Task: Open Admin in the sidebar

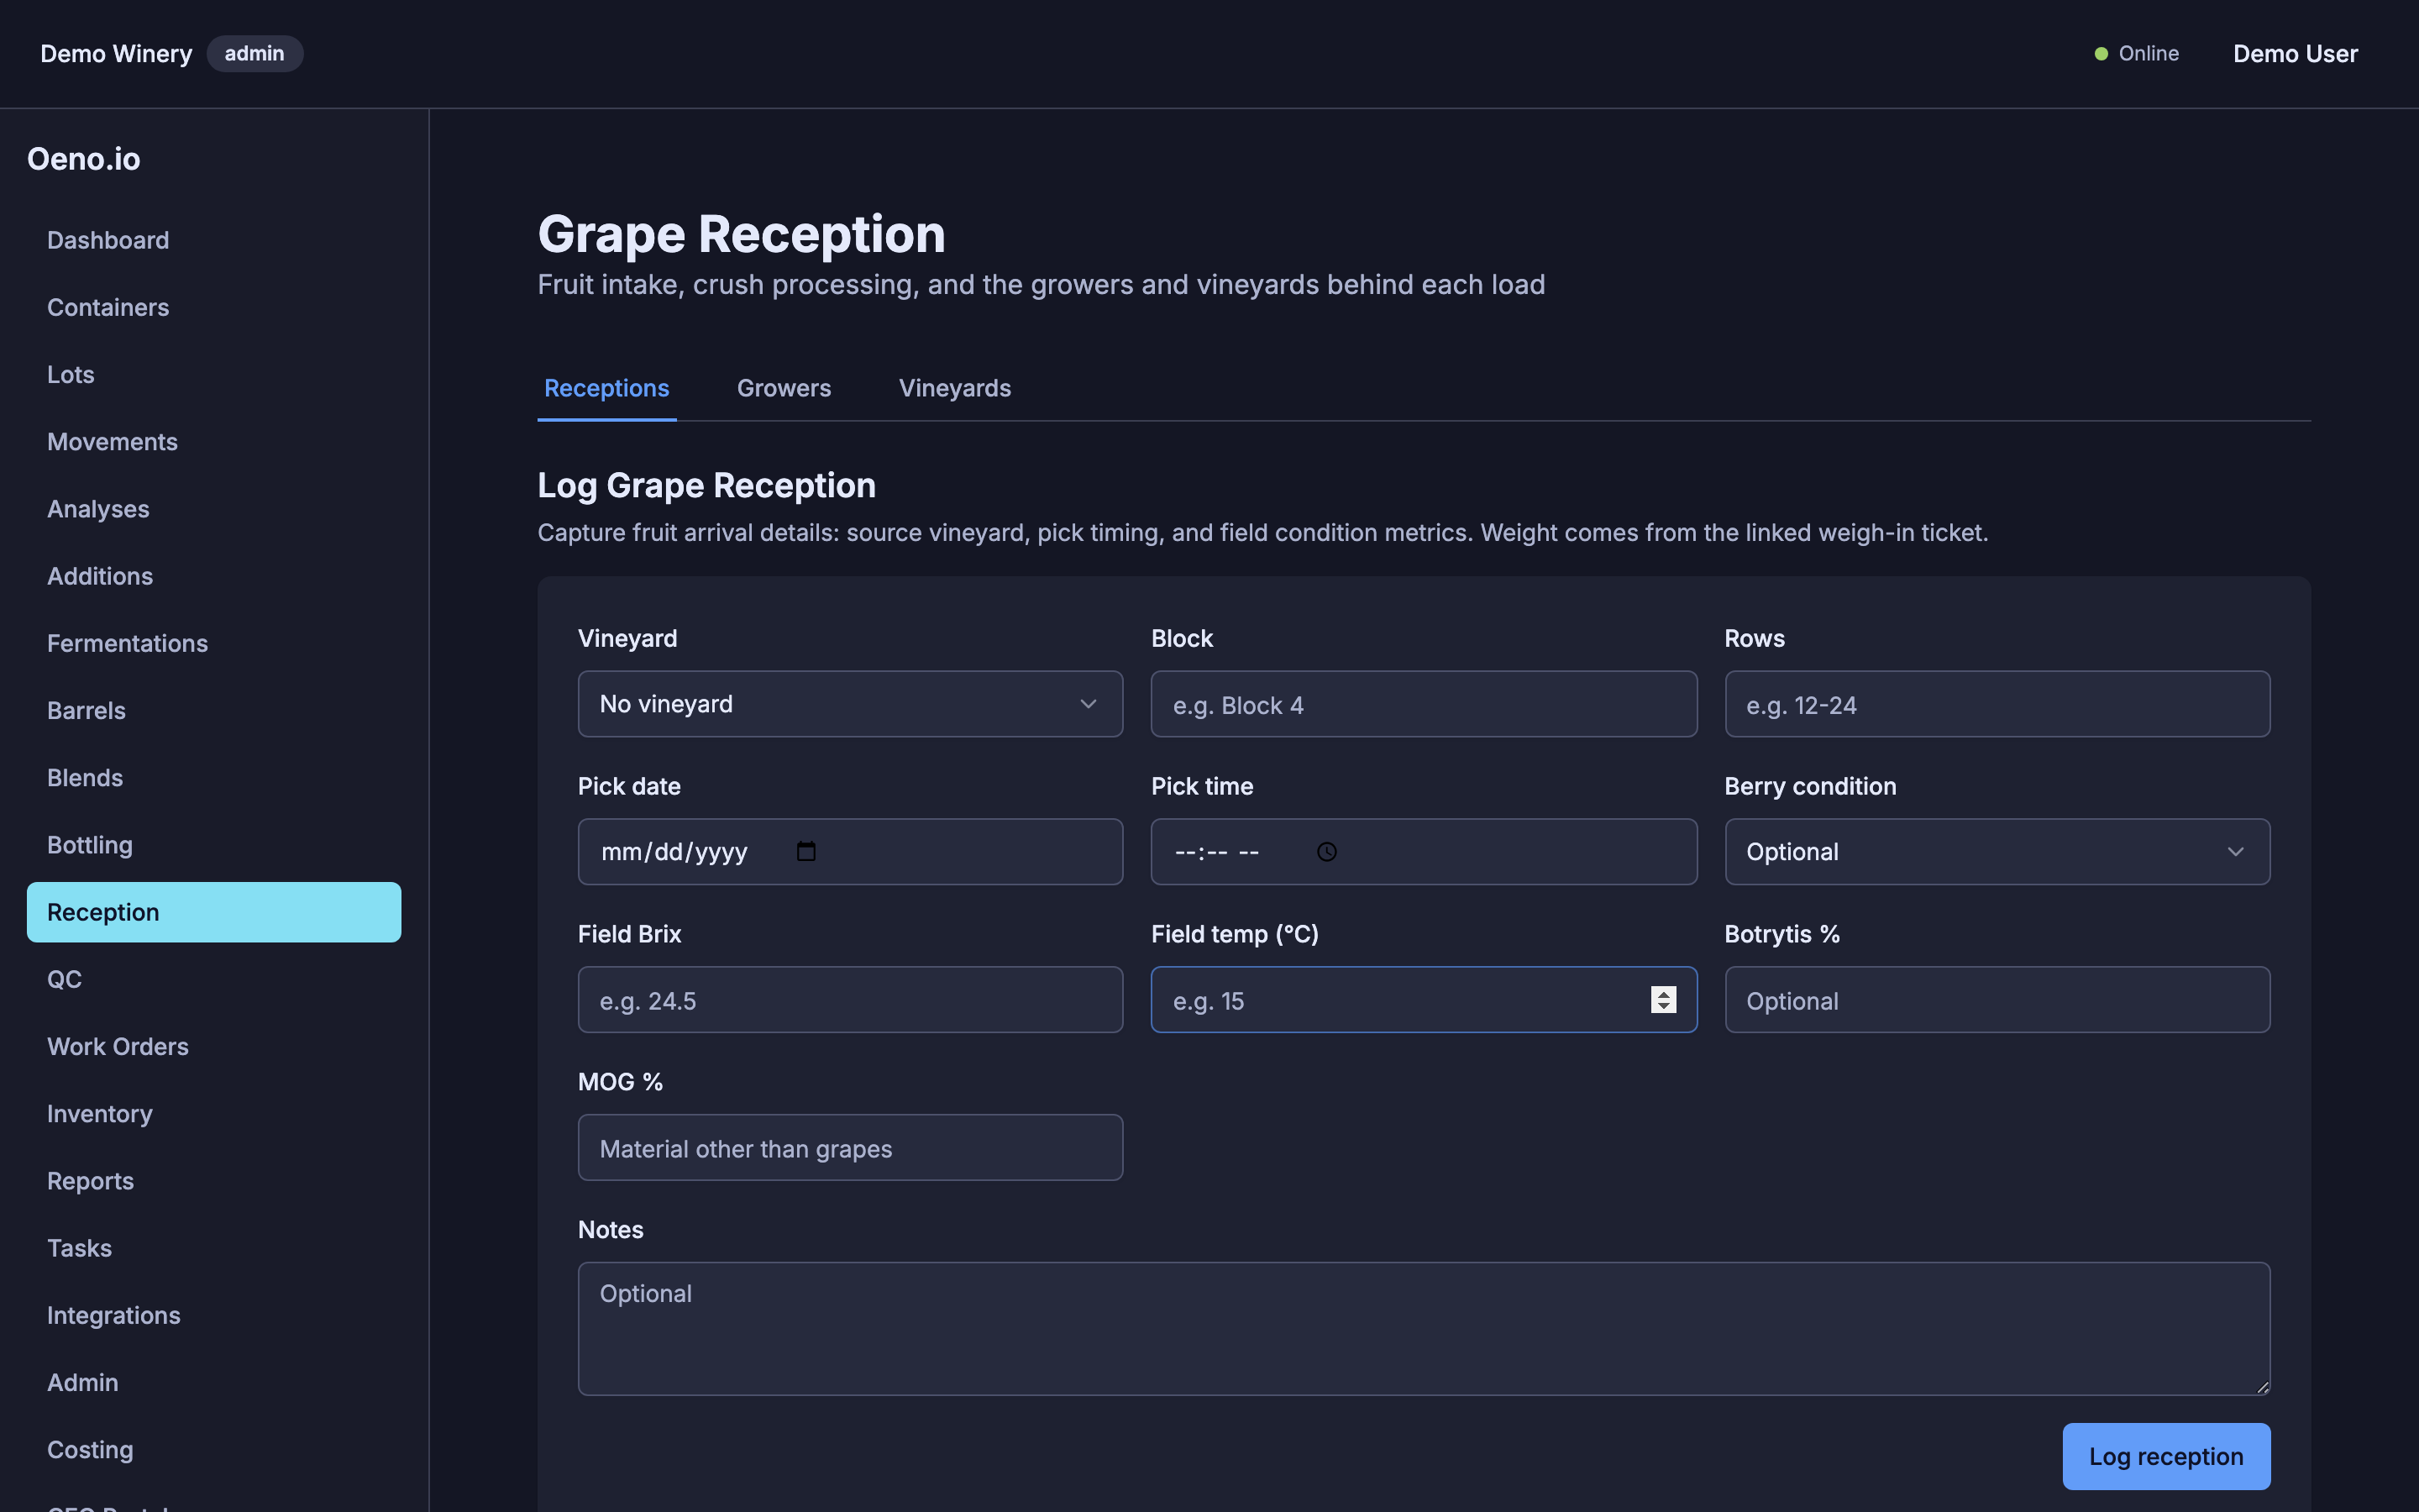Action: 214,1382
